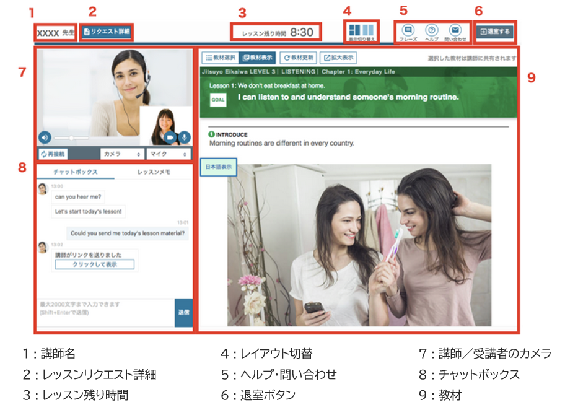Click the ヘルプ help icon

click(432, 30)
